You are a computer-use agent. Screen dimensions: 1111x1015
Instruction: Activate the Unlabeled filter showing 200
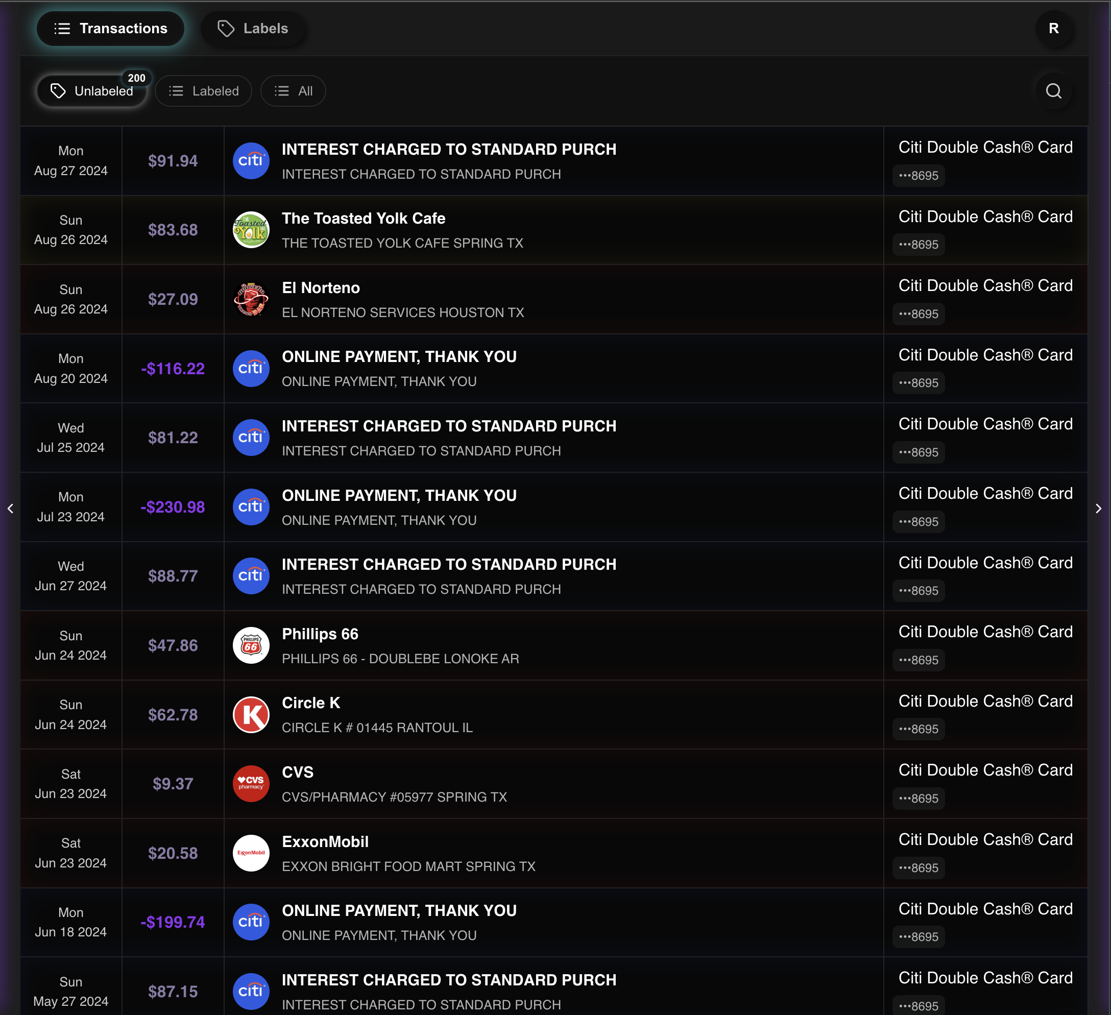[91, 91]
